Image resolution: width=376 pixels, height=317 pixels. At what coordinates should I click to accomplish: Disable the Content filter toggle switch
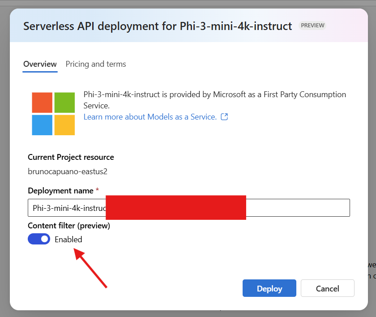click(x=39, y=239)
